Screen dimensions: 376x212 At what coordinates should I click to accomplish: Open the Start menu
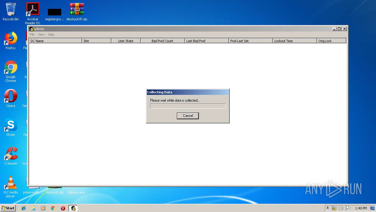click(8, 208)
